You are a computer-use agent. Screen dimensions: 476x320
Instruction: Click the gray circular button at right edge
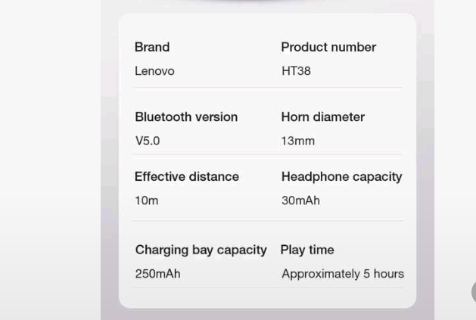pyautogui.click(x=473, y=292)
